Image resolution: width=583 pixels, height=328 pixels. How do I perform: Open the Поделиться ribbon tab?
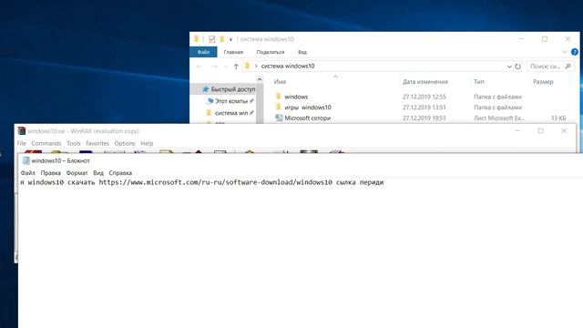click(271, 52)
